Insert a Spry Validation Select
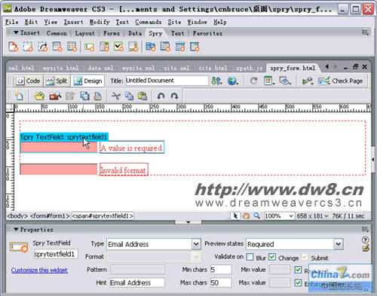The width and height of the screenshot is (377, 296). (104, 47)
